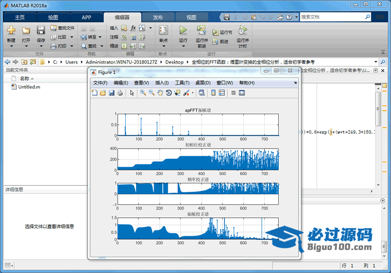
Task: Expand the Go To (转至) dropdown arrow
Action: [x=100, y=37]
